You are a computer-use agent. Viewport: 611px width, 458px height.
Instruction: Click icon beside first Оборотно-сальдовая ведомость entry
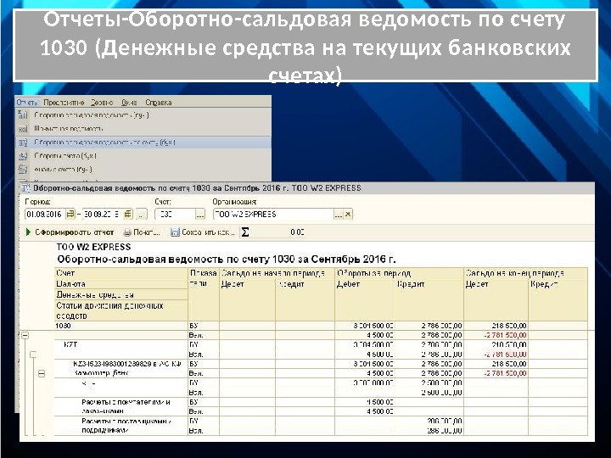click(x=23, y=114)
